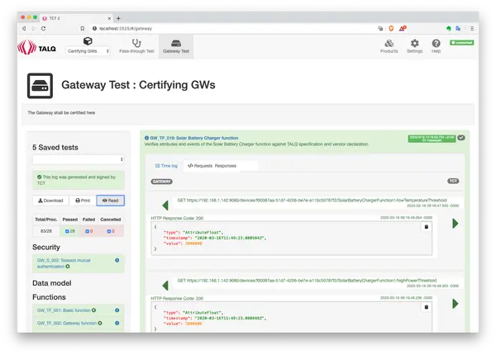Viewport: 496px width, 355px height.
Task: Copy second HTTP response via clipboard icon
Action: (x=427, y=304)
